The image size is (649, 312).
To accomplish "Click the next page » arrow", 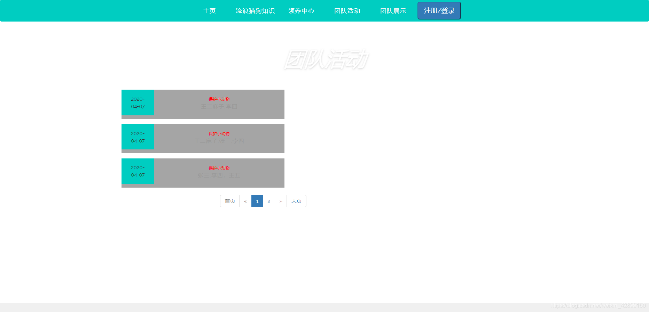I will (281, 201).
